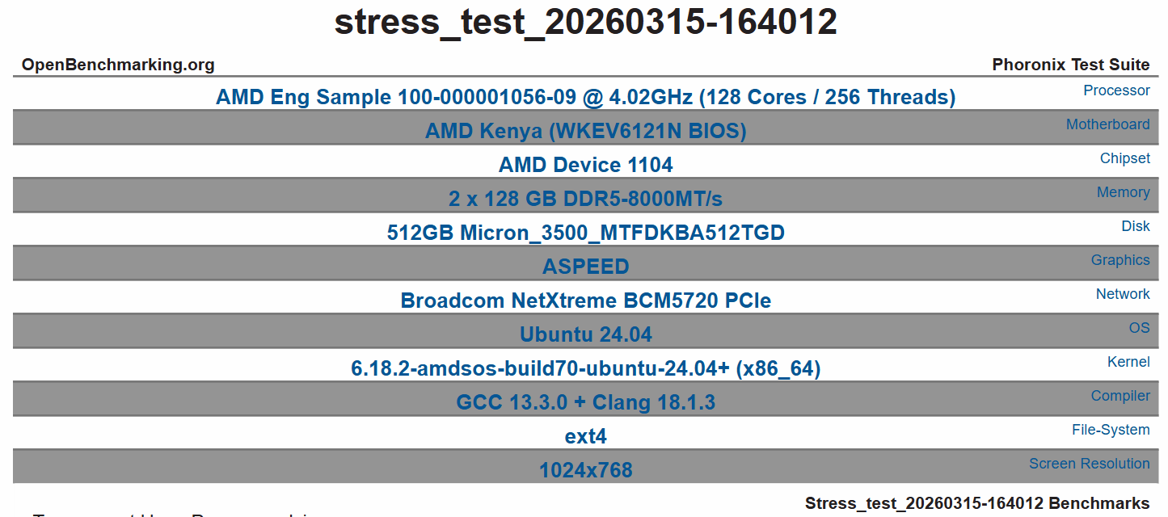Viewport: 1168px width, 517px height.
Task: Click the AMD Eng Sample processor value
Action: click(586, 98)
